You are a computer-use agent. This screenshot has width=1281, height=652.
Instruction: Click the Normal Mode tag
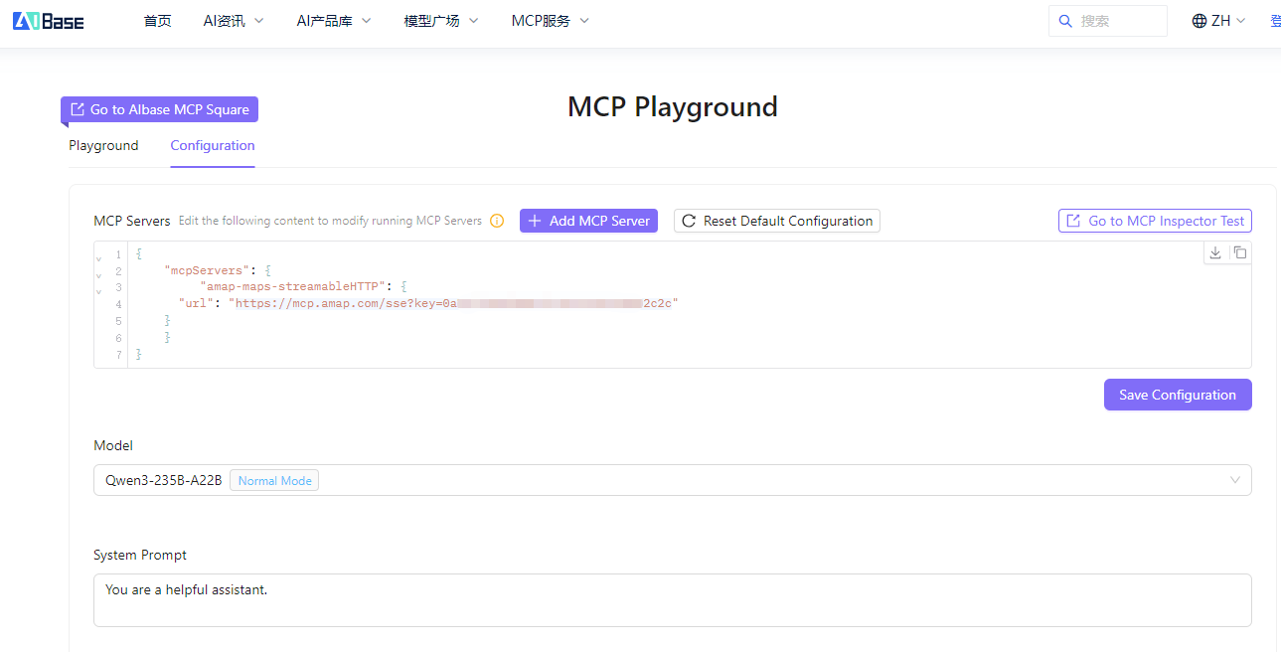pyautogui.click(x=274, y=481)
